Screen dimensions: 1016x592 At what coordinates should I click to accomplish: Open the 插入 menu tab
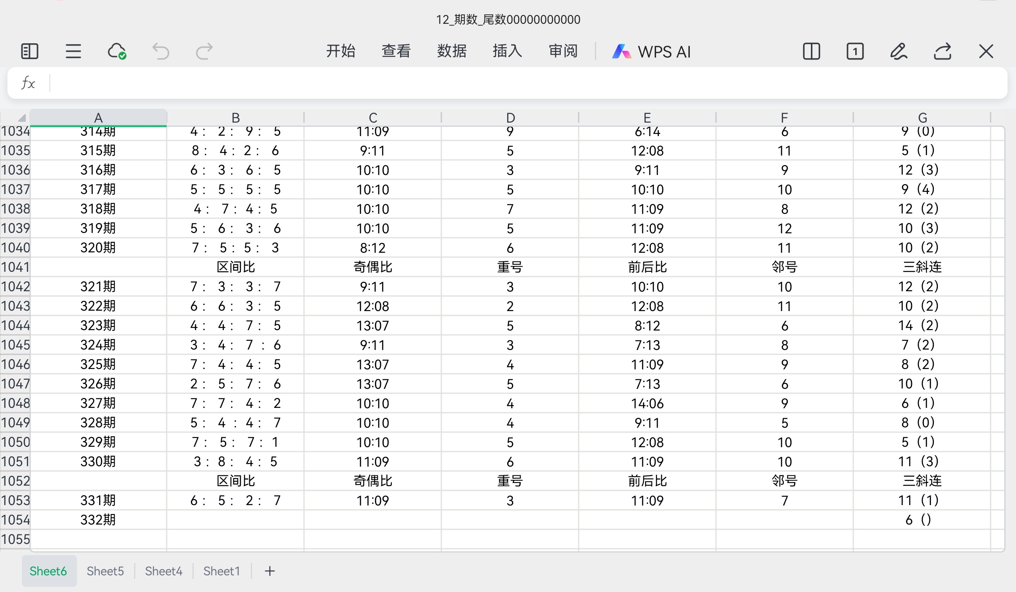[507, 51]
